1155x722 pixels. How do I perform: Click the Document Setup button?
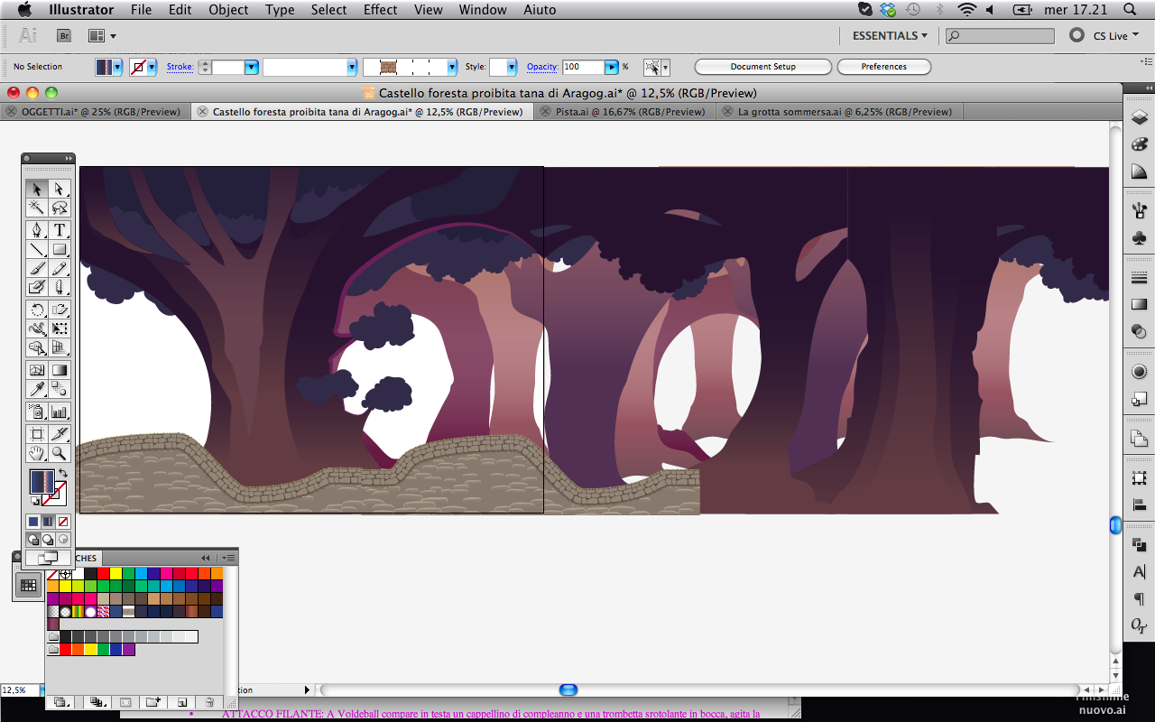763,67
